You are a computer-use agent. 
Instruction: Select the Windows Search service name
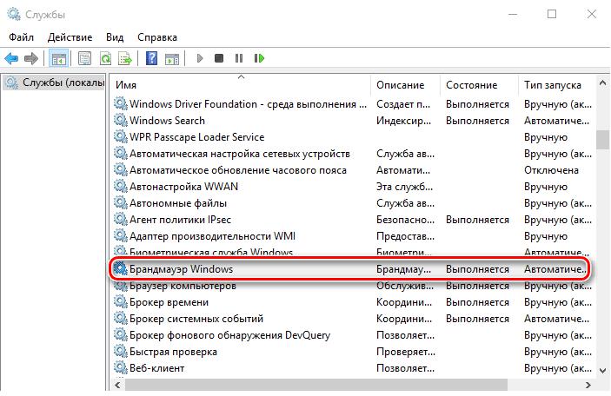(x=167, y=121)
